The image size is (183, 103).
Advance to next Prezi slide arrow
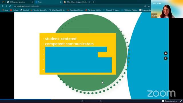[101, 101]
